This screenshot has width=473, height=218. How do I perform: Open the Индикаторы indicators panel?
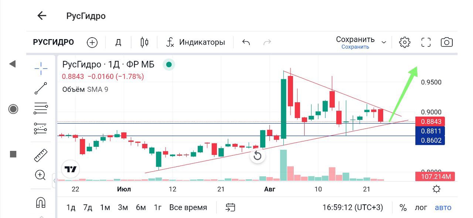195,42
